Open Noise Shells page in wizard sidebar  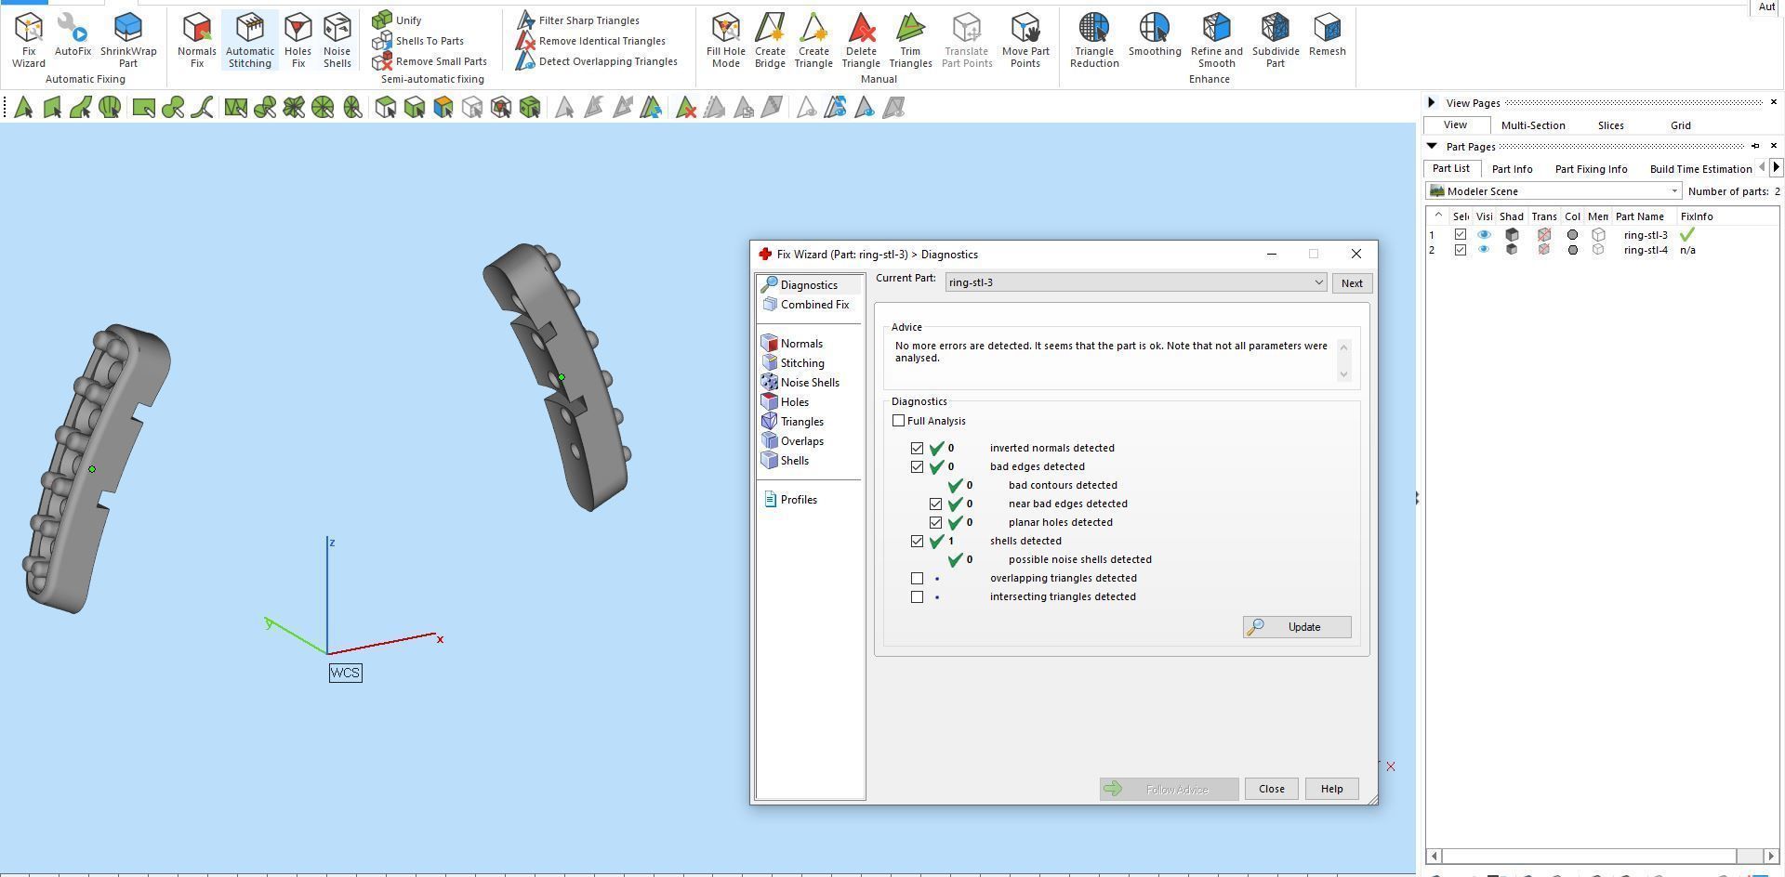click(800, 383)
